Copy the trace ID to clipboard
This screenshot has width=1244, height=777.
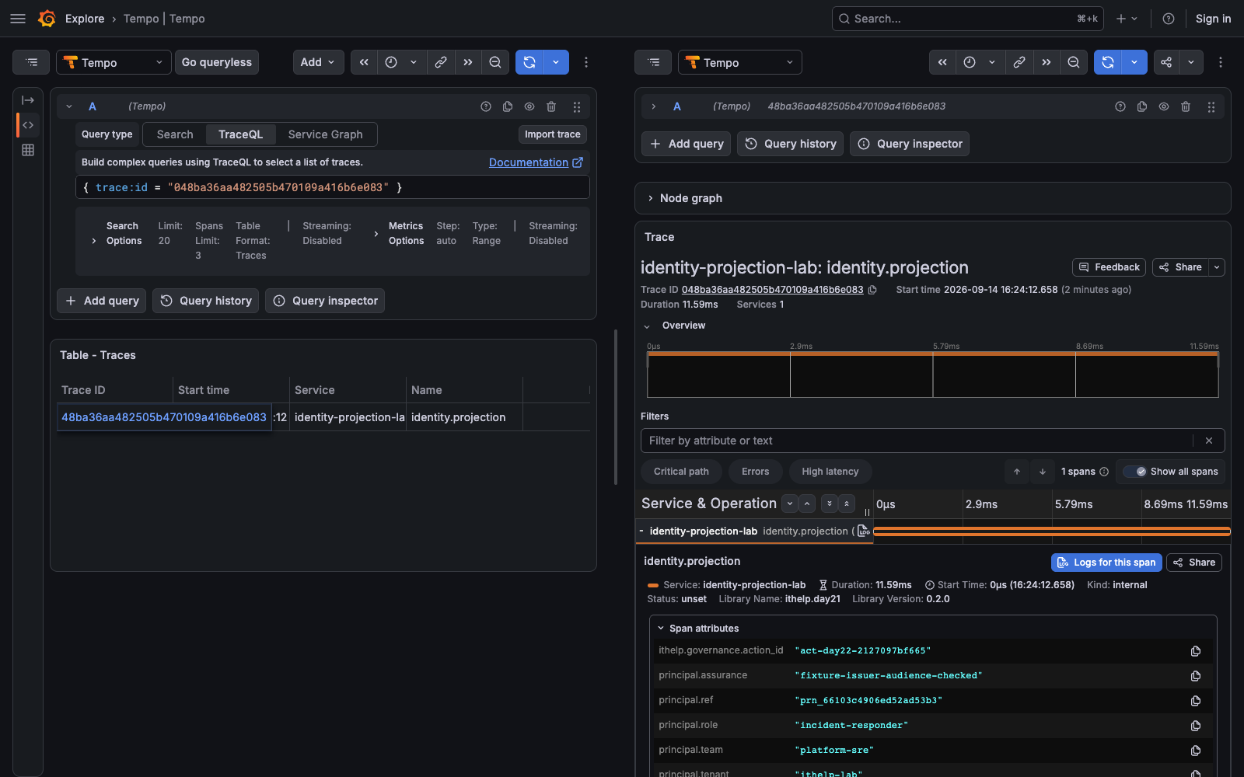pos(872,290)
